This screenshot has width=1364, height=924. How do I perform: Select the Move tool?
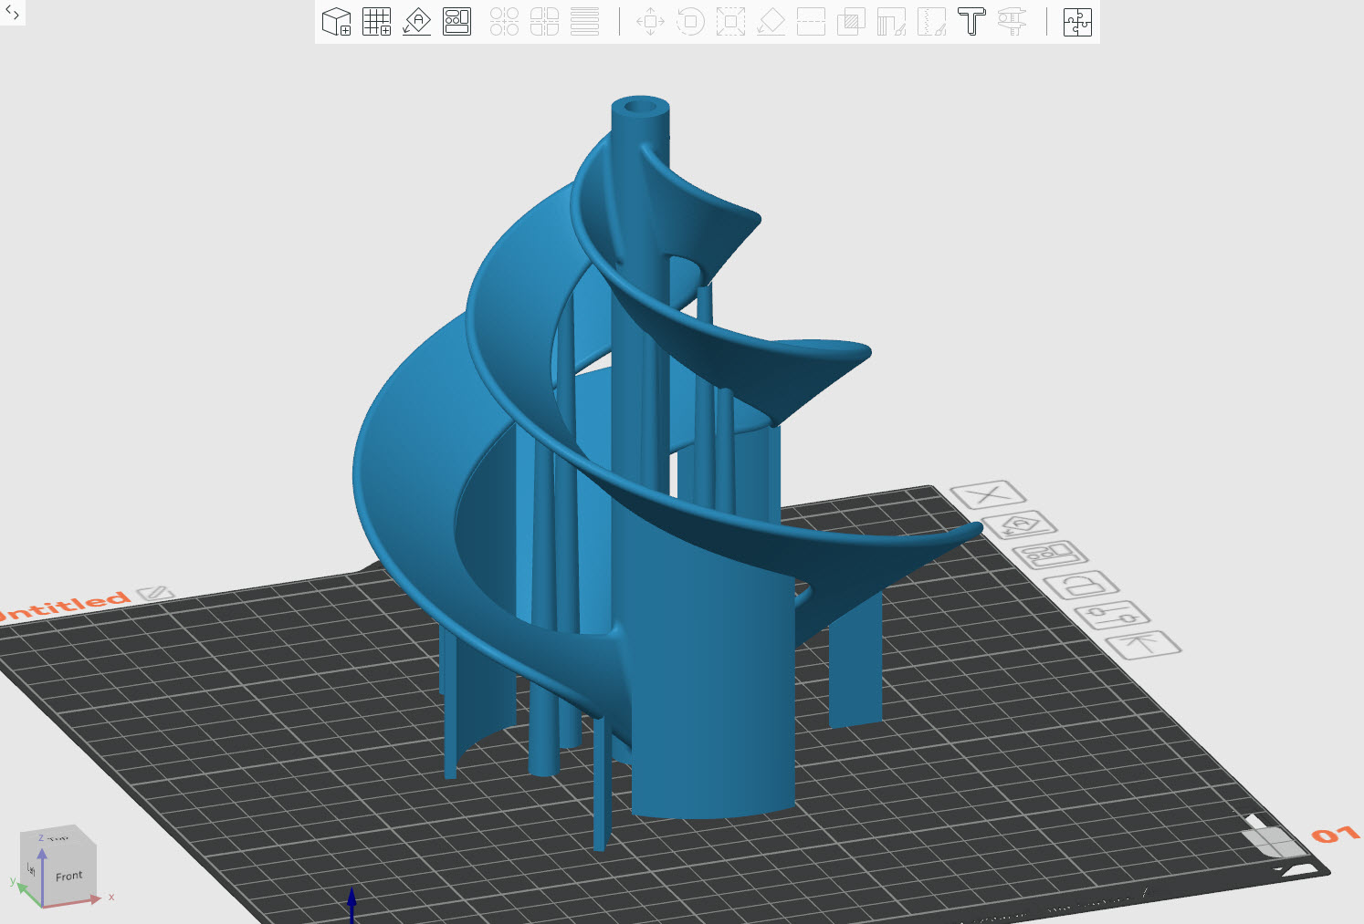tap(650, 21)
